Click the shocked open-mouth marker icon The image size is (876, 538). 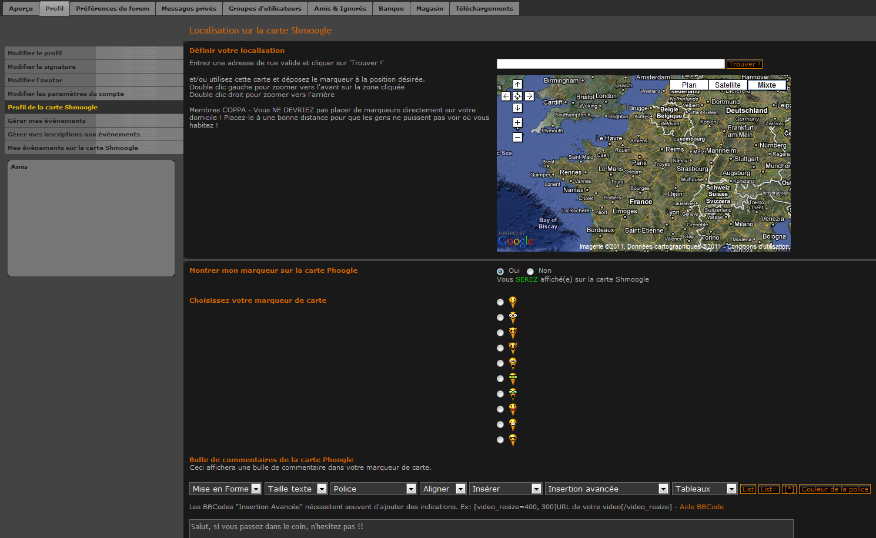(513, 363)
